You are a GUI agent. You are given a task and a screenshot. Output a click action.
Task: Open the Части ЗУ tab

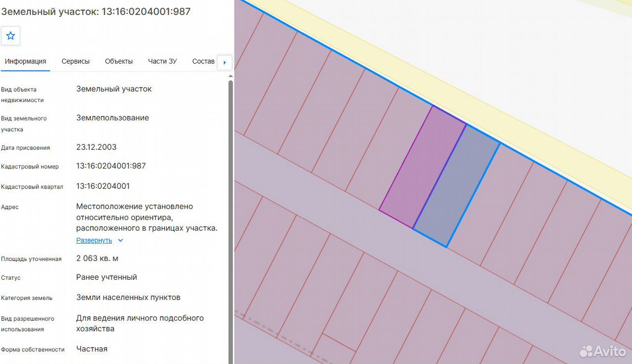(x=162, y=62)
